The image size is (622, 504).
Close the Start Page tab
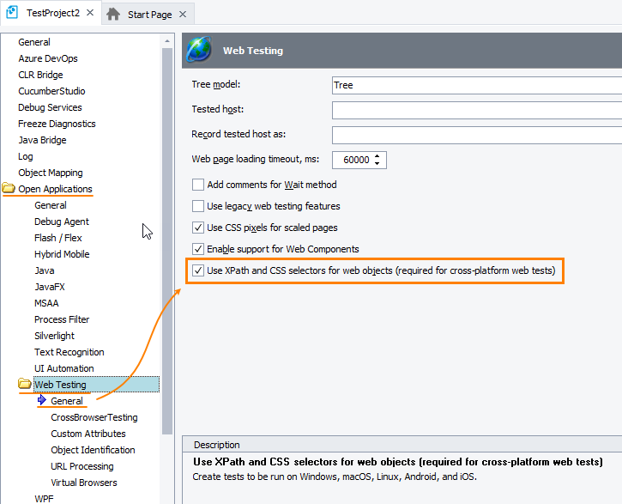[x=182, y=15]
